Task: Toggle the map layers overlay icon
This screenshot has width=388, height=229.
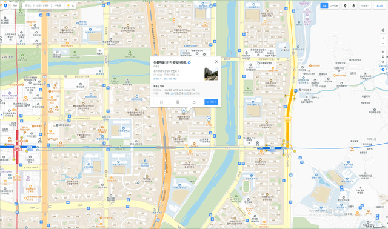Action: click(x=353, y=5)
